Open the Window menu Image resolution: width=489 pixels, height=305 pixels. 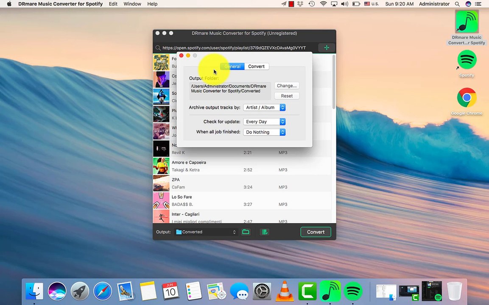132,4
